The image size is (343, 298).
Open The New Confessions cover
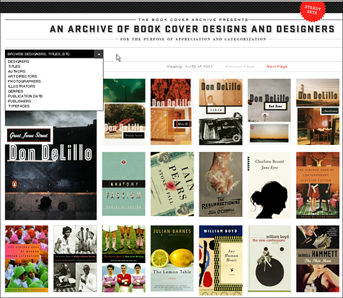click(269, 259)
